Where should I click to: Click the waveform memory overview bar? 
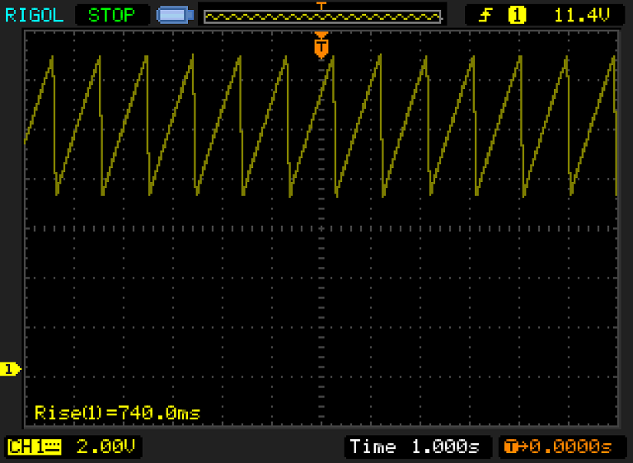[322, 17]
